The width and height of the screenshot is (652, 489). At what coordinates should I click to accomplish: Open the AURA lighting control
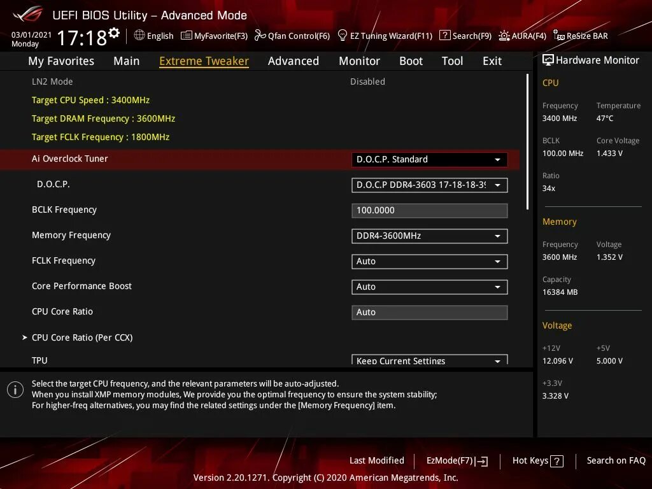523,36
